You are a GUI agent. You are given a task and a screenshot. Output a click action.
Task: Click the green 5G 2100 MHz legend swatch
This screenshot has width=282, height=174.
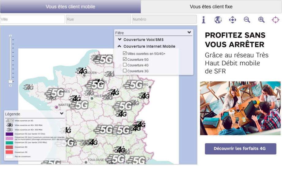(10, 143)
